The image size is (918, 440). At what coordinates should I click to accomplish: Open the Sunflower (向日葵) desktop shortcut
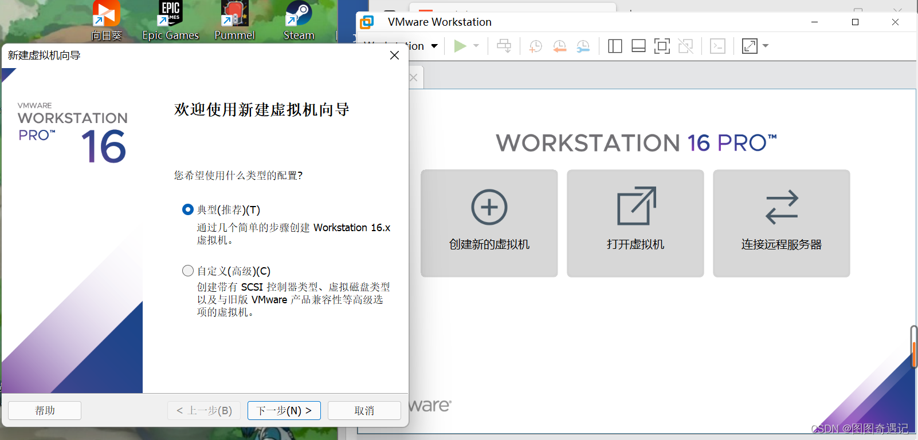pyautogui.click(x=107, y=21)
